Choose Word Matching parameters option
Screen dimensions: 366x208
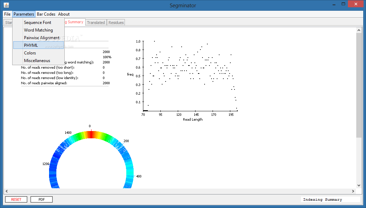39,30
